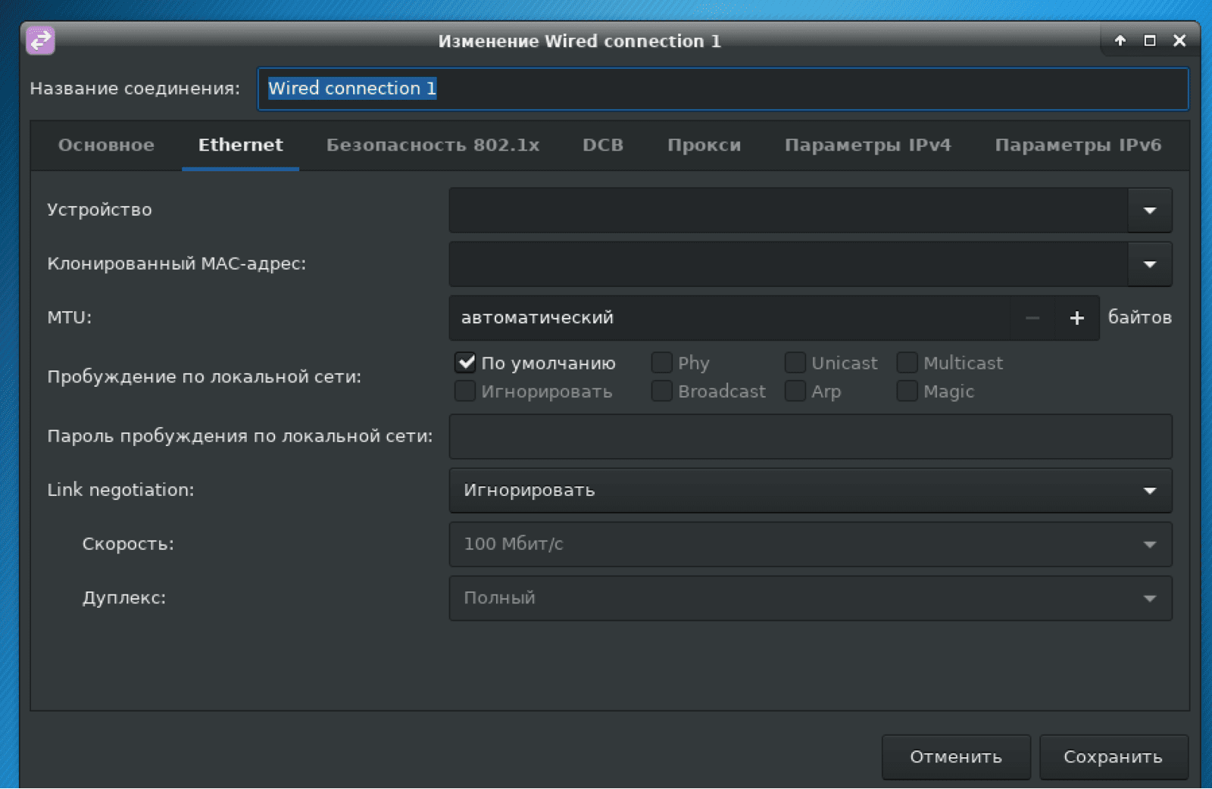Click the connection name input field
The height and width of the screenshot is (789, 1212).
tap(723, 89)
